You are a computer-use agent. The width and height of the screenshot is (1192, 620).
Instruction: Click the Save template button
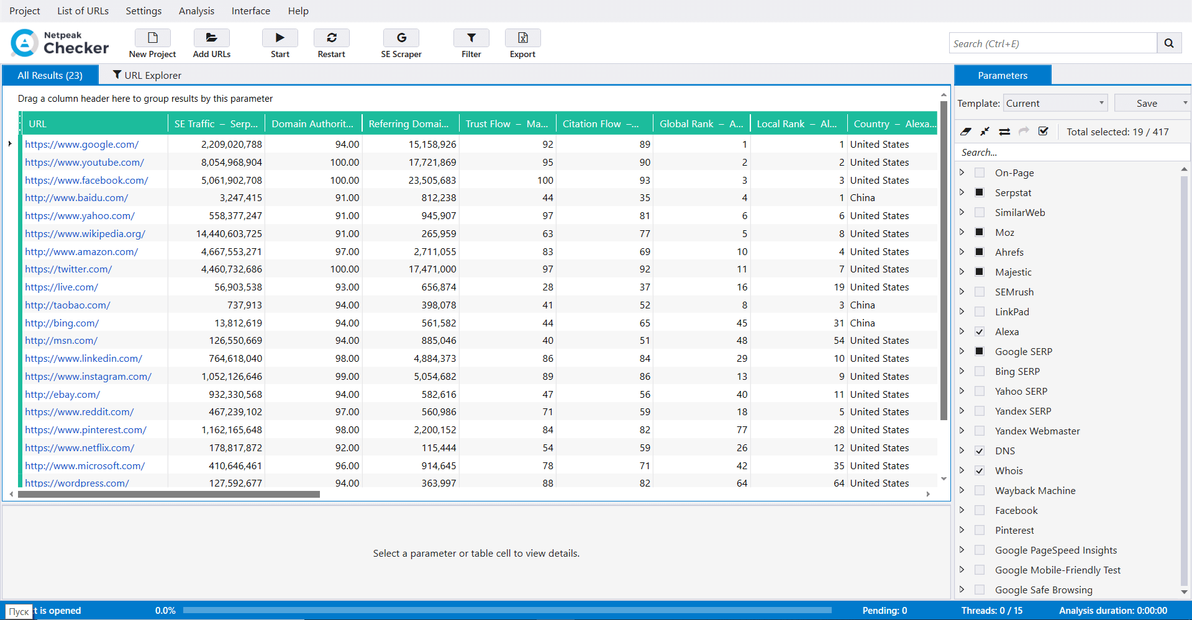1147,103
